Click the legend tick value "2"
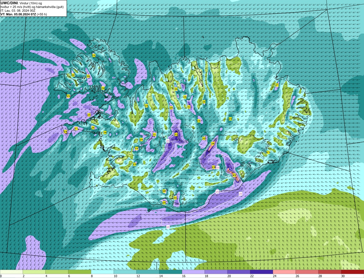Image resolution: width=364 pixels, height=278 pixels. (x=24, y=276)
